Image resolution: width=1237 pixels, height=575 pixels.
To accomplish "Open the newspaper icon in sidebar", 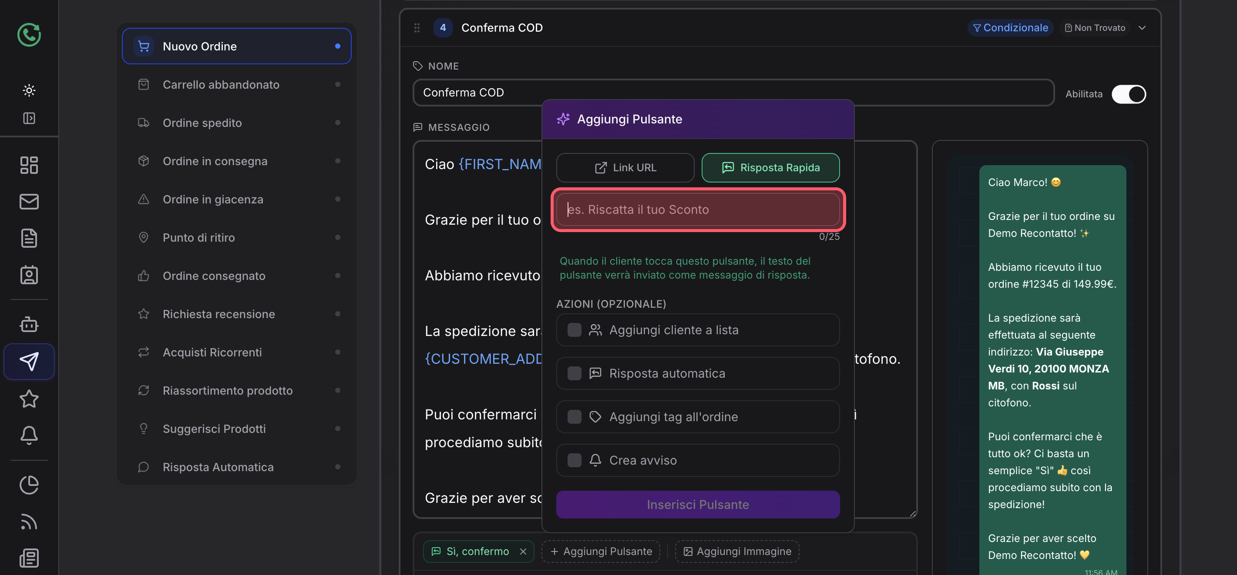I will pyautogui.click(x=29, y=558).
